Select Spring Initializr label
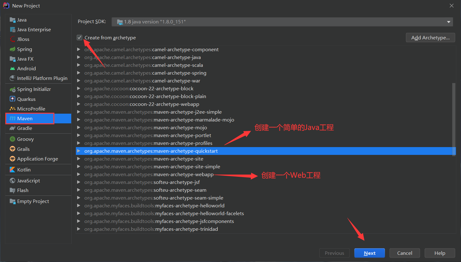This screenshot has height=262, width=461. [34, 89]
